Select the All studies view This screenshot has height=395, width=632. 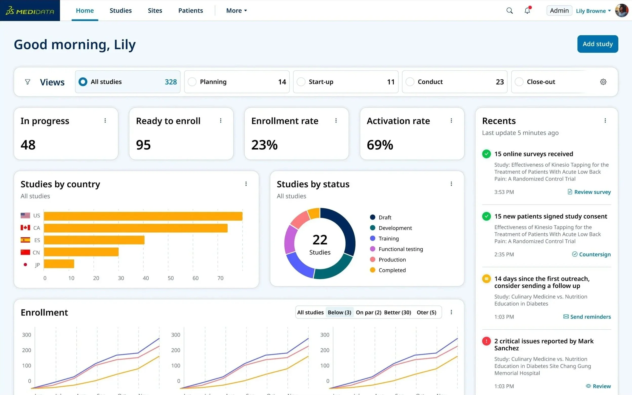(128, 82)
